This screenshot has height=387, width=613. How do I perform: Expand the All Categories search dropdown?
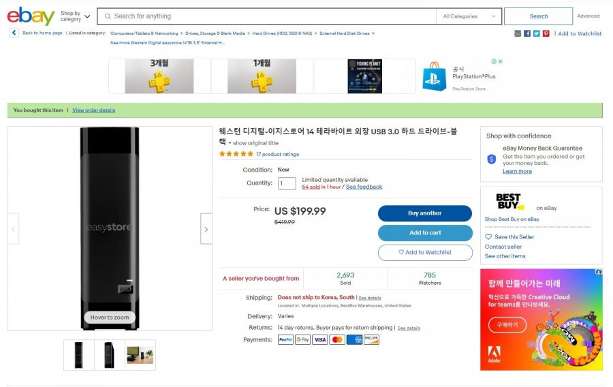[469, 16]
